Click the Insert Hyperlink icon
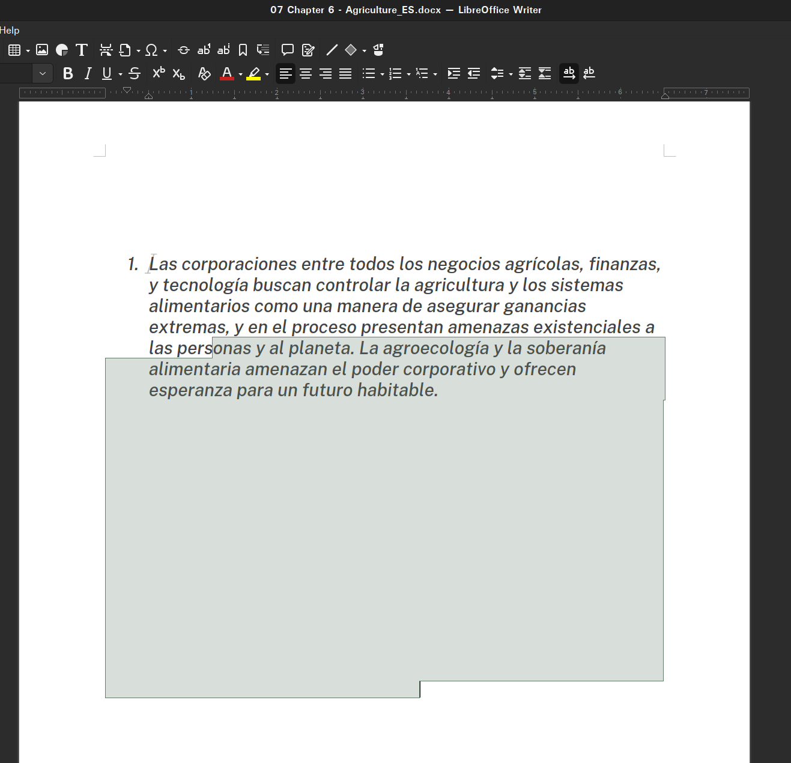 184,50
